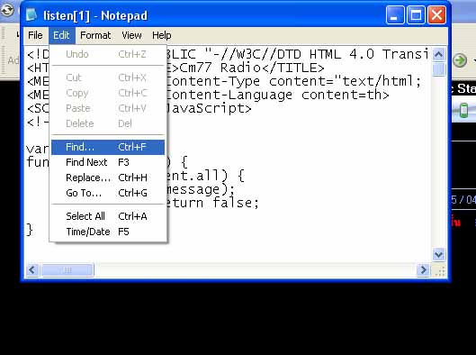Click the Notepad title bar document icon
Viewport: 476px width, 355px height.
pos(31,14)
